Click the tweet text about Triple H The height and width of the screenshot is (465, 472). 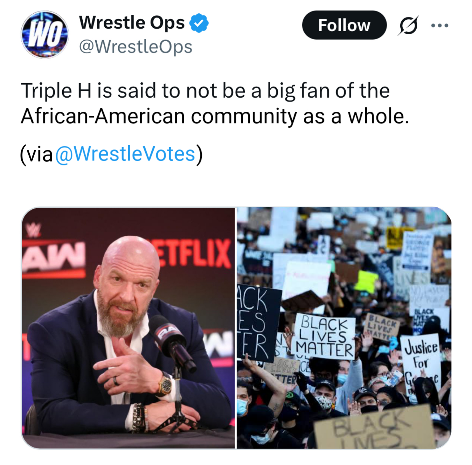pyautogui.click(x=215, y=103)
